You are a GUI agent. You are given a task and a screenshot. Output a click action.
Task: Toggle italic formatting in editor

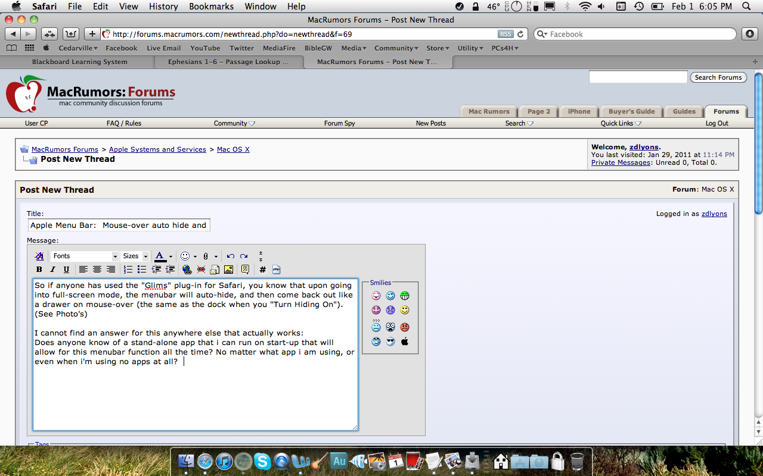(x=52, y=270)
